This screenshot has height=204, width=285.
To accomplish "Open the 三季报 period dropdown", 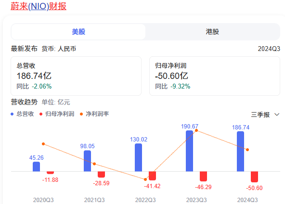I will click(265, 115).
